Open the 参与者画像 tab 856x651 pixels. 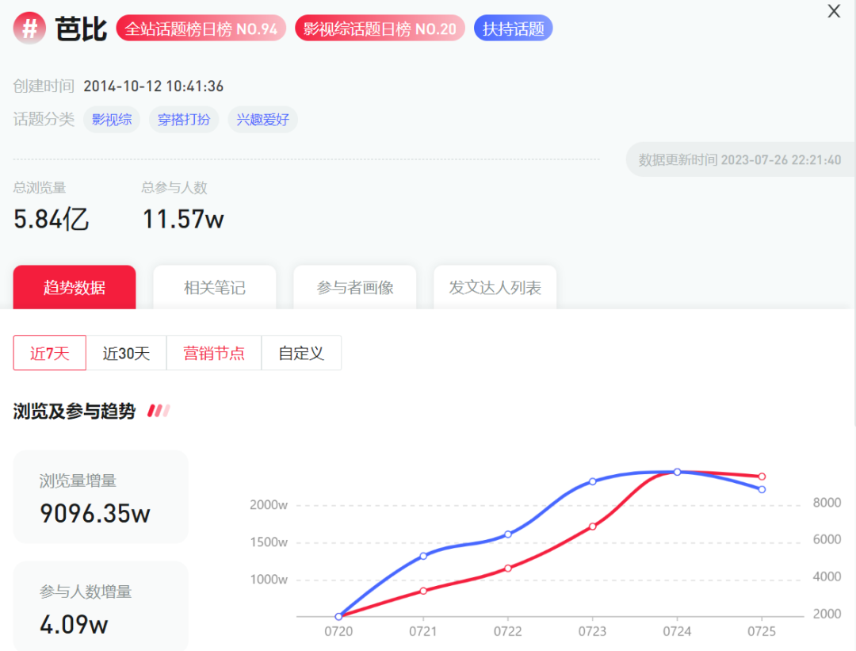click(x=355, y=287)
